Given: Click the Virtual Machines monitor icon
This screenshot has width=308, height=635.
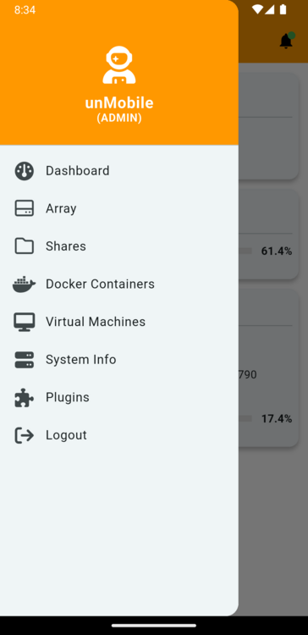Looking at the screenshot, I should coord(25,322).
